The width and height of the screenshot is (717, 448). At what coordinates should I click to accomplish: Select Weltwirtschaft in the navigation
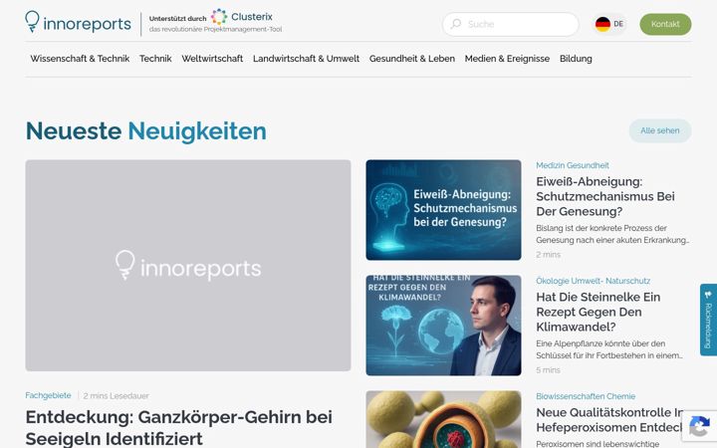pyautogui.click(x=212, y=59)
